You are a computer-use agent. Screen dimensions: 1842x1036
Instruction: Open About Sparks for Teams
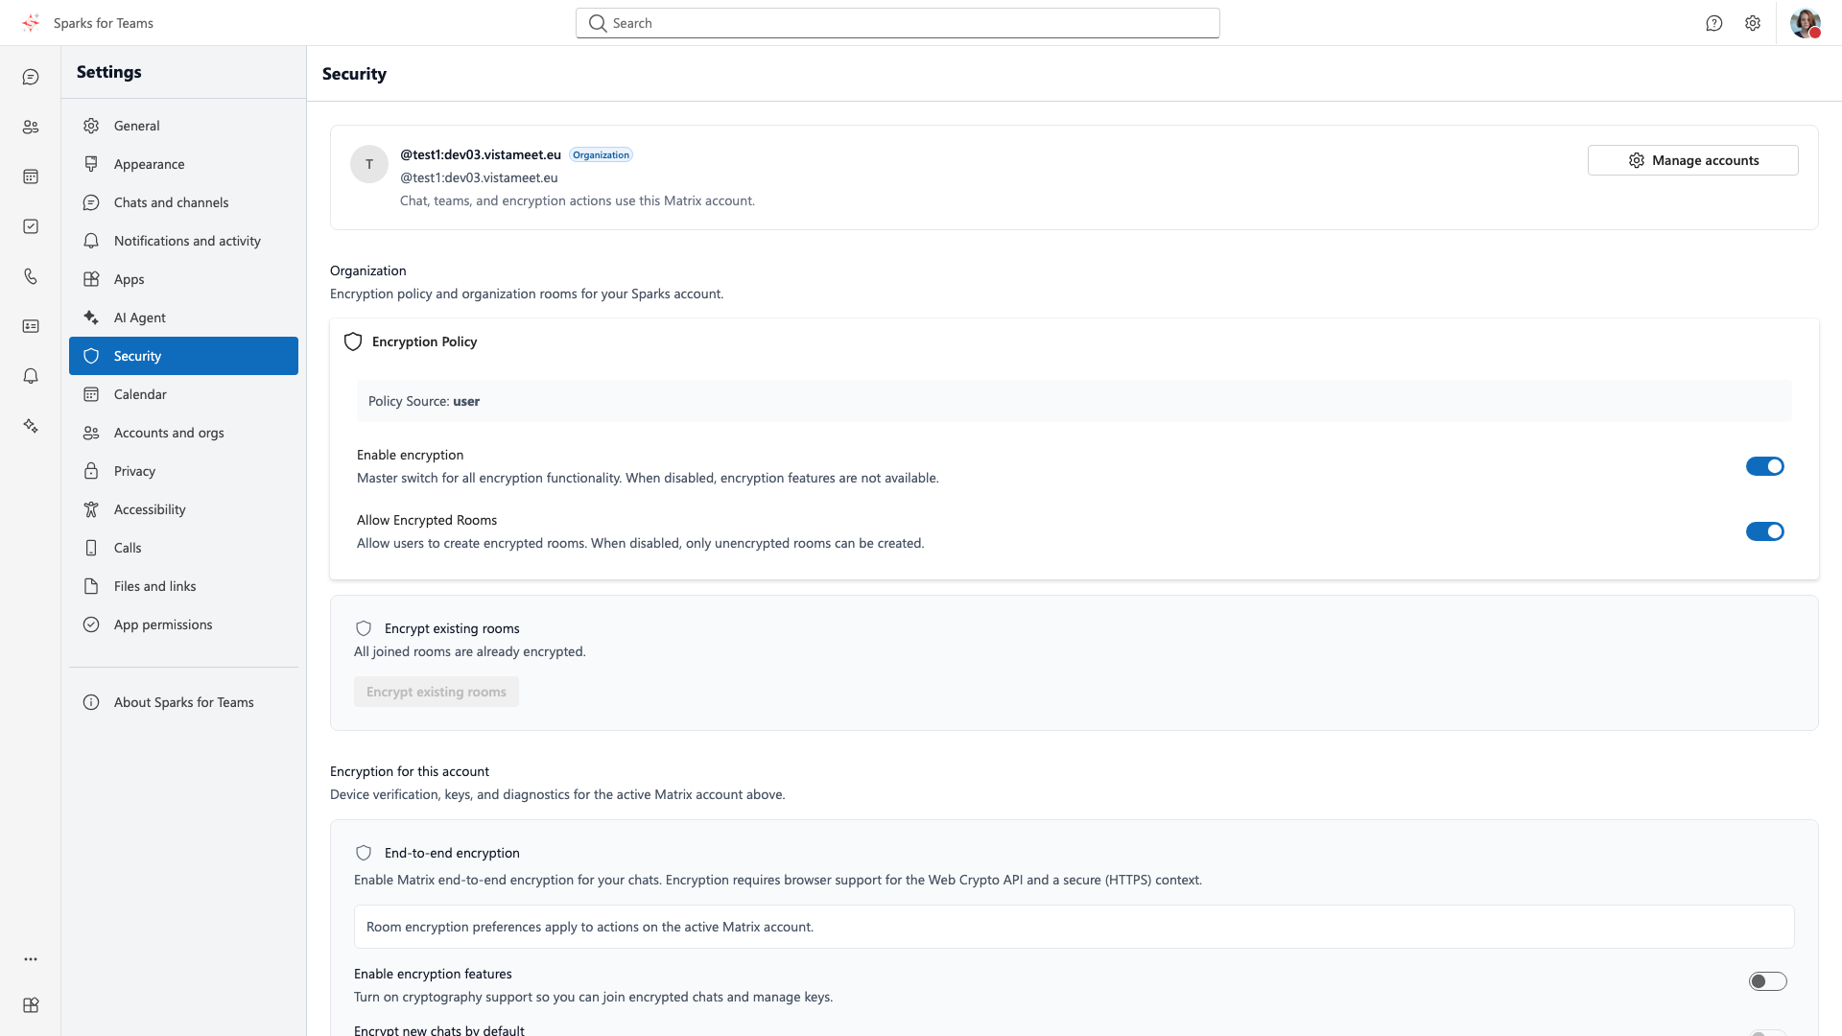click(x=183, y=702)
